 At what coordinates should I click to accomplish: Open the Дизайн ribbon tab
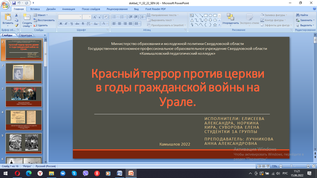[51, 9]
